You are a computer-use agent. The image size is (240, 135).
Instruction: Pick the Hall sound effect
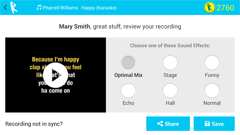pyautogui.click(x=170, y=91)
